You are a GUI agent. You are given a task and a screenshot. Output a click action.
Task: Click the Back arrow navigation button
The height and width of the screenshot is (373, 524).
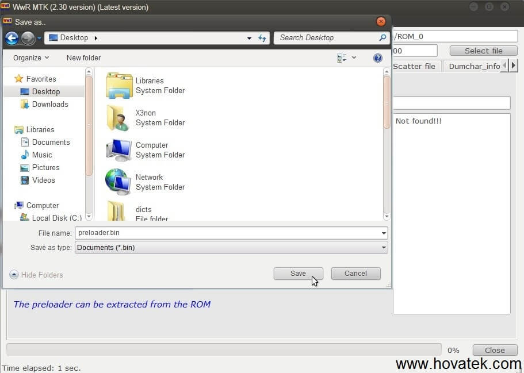pyautogui.click(x=12, y=38)
